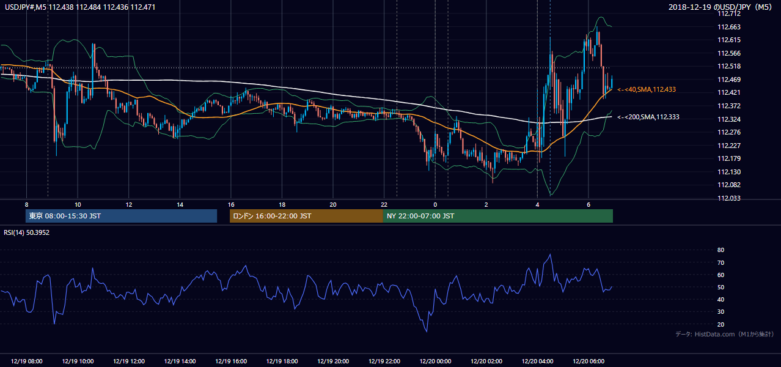Click the 2018-12-19 USD/JPY (M5) heading

pyautogui.click(x=721, y=7)
